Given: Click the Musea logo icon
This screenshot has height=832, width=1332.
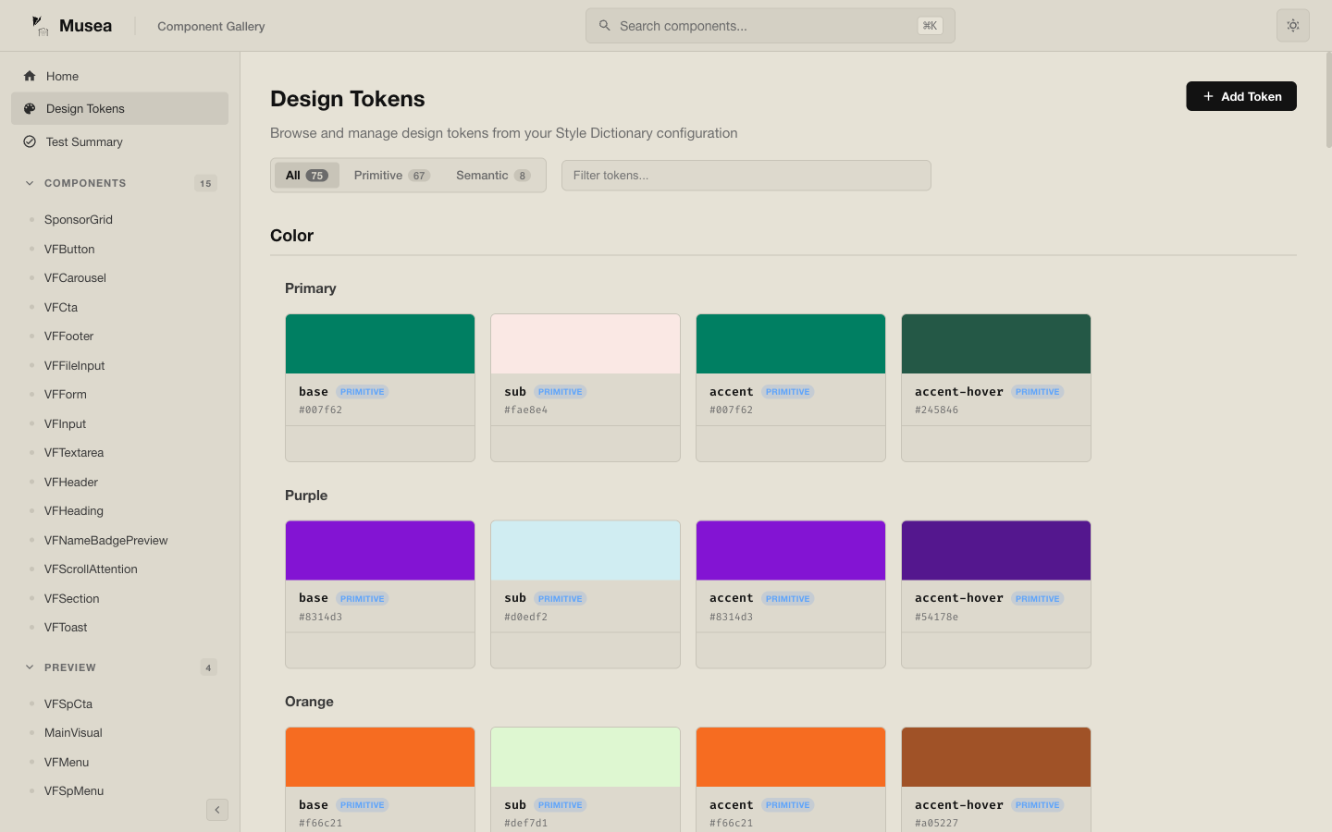Looking at the screenshot, I should pyautogui.click(x=39, y=25).
